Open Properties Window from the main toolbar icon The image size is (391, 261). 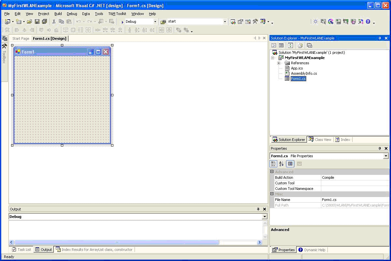tap(240, 22)
